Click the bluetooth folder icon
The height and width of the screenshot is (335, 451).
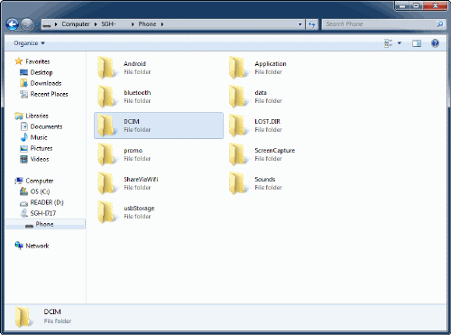(x=106, y=97)
